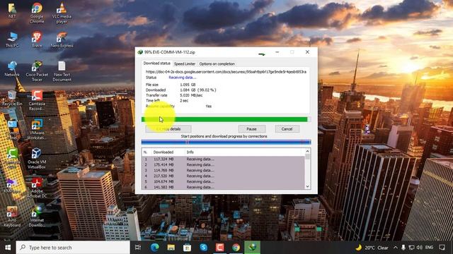The height and width of the screenshot is (254, 453).
Task: Select the NET desktop icon
Action: (12, 11)
